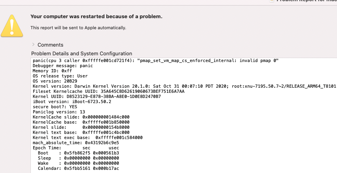
Task: Click the Comments section label
Action: pyautogui.click(x=50, y=45)
